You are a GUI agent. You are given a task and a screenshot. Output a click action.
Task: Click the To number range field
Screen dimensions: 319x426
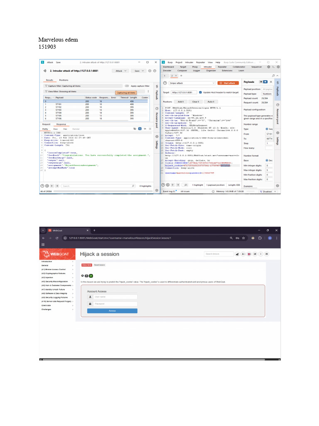269,139
